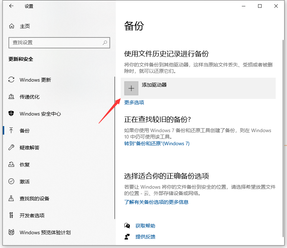Click the 更多选项 link
Image resolution: width=287 pixels, height=248 pixels.
coord(134,102)
